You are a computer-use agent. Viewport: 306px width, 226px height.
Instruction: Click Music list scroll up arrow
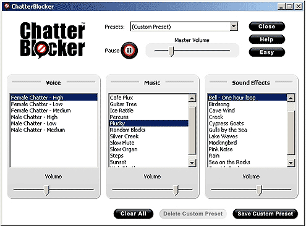point(192,98)
